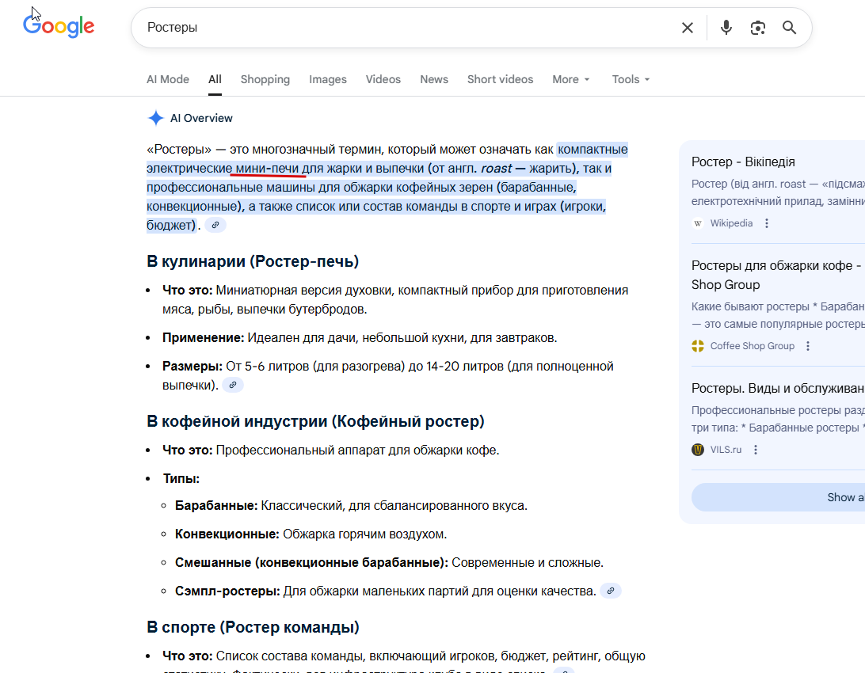Image resolution: width=865 pixels, height=673 pixels.
Task: Open Ростеры. Виды и обслуживание source card
Action: click(778, 389)
